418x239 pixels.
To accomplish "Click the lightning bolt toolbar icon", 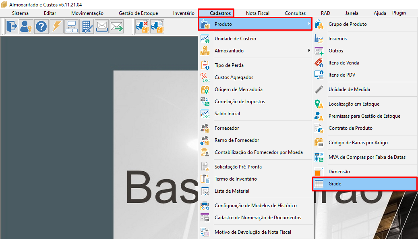I will coord(56,27).
